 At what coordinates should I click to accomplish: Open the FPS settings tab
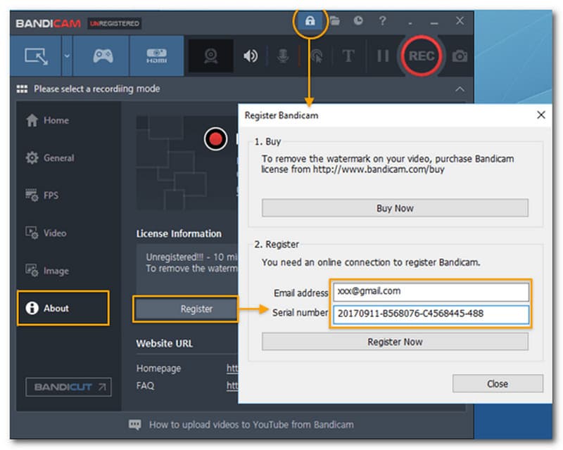[42, 195]
